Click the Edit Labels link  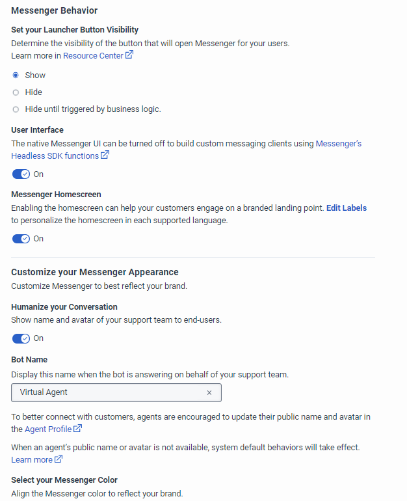(346, 208)
